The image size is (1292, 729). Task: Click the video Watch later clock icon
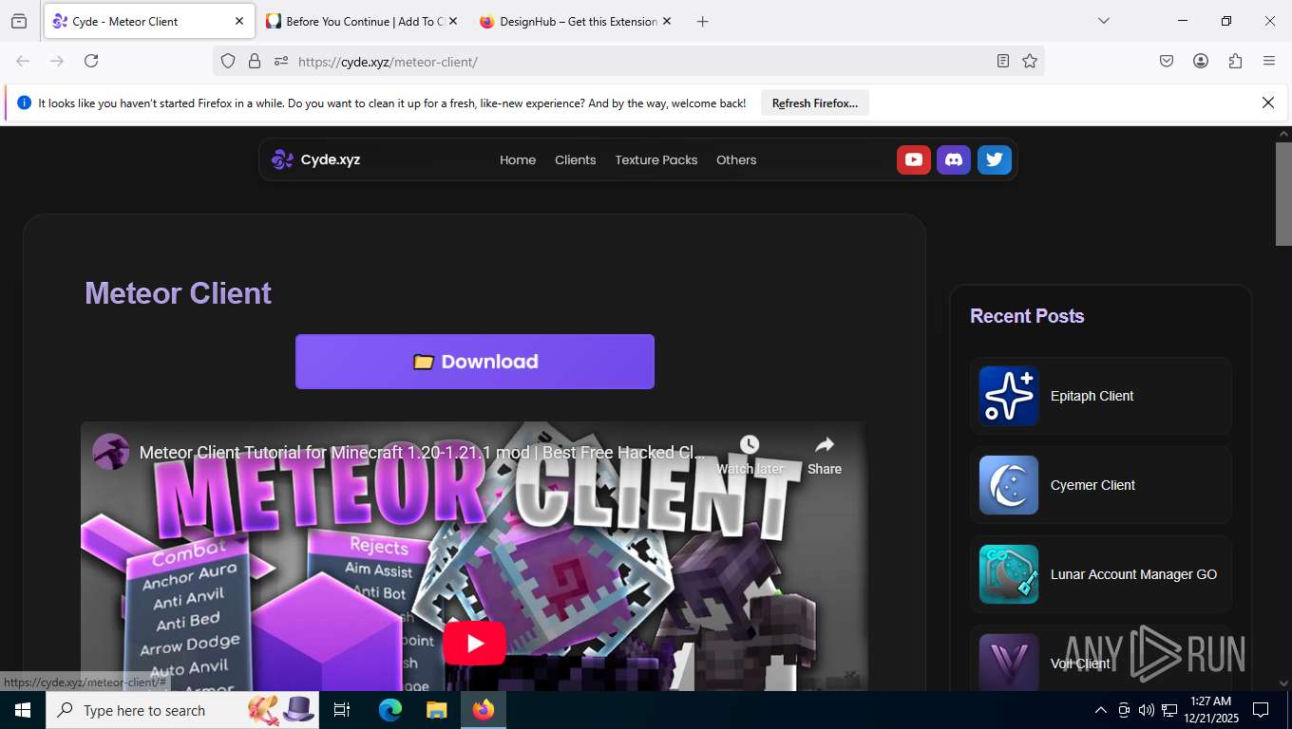tap(750, 444)
